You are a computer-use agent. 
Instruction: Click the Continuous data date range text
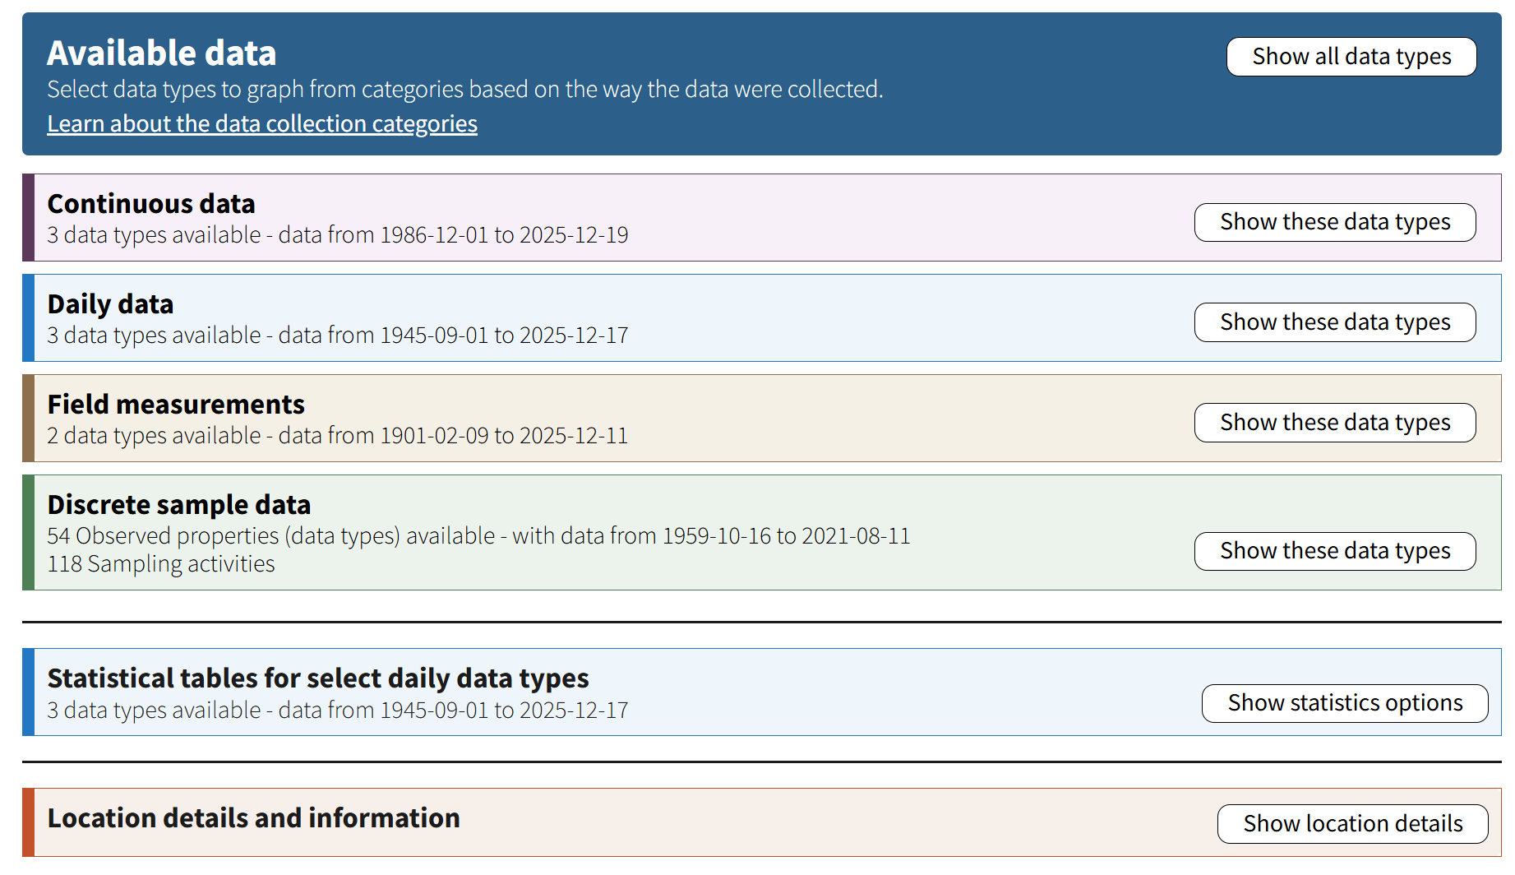pos(337,234)
